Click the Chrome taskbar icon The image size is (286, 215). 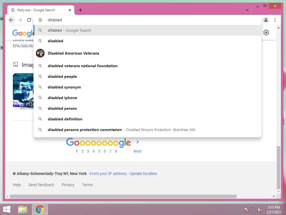pos(40,209)
